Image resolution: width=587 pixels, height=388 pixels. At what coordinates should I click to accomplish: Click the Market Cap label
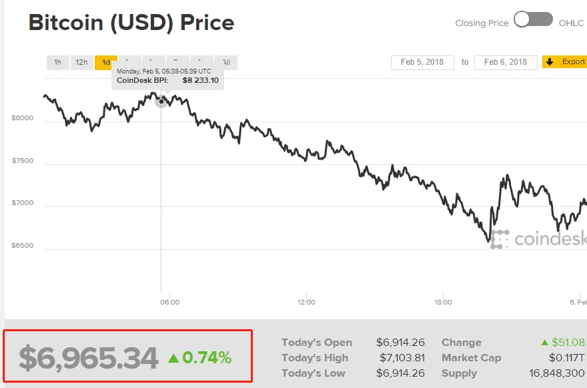point(472,358)
